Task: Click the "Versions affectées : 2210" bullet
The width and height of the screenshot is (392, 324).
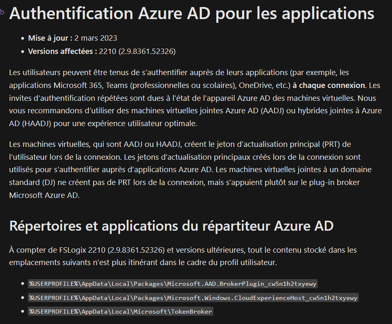Action: pos(102,51)
